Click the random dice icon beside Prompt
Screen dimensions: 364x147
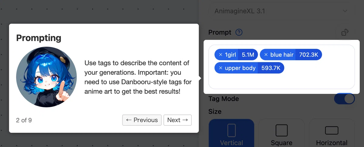(345, 32)
